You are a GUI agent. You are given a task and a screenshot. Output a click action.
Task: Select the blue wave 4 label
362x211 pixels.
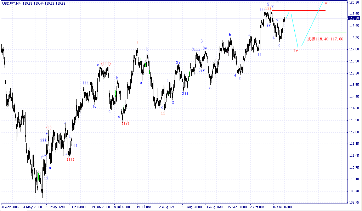(235, 75)
